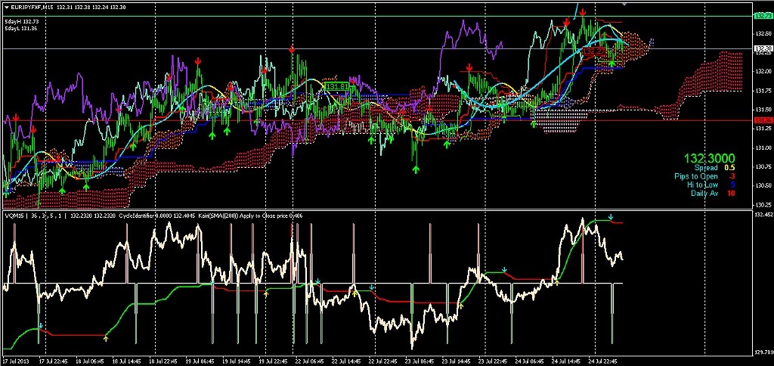Click the 18 Jul 22:45 time label

(163, 361)
